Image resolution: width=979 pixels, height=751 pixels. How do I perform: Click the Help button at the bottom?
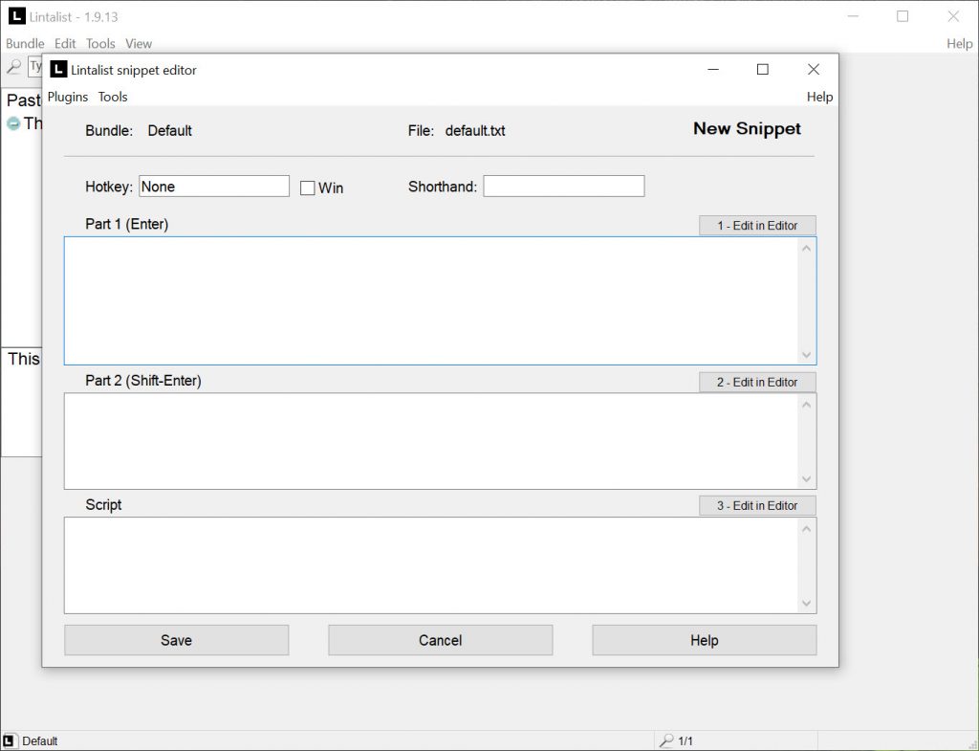point(705,640)
